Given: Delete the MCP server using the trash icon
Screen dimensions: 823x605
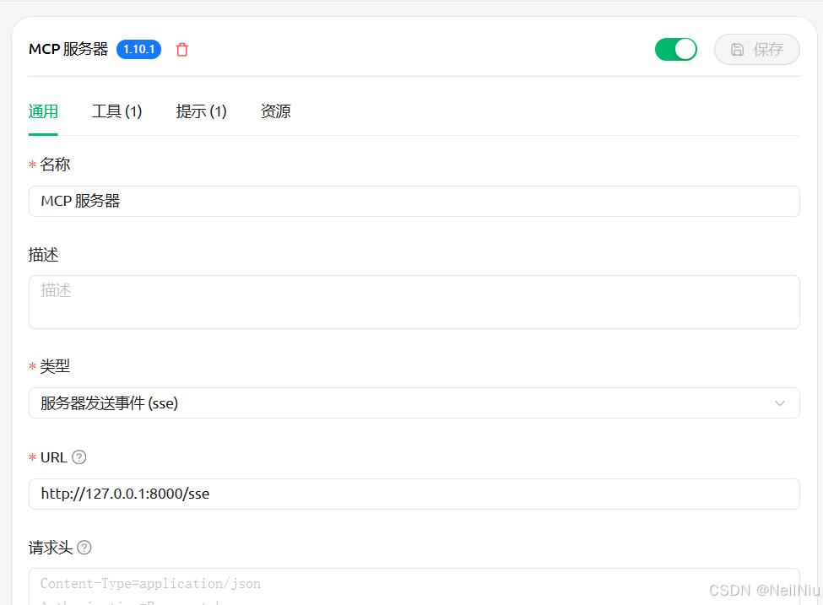Looking at the screenshot, I should pyautogui.click(x=181, y=50).
